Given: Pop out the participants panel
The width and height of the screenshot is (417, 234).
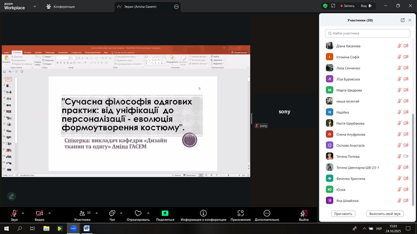Looking at the screenshot, I should (x=402, y=20).
